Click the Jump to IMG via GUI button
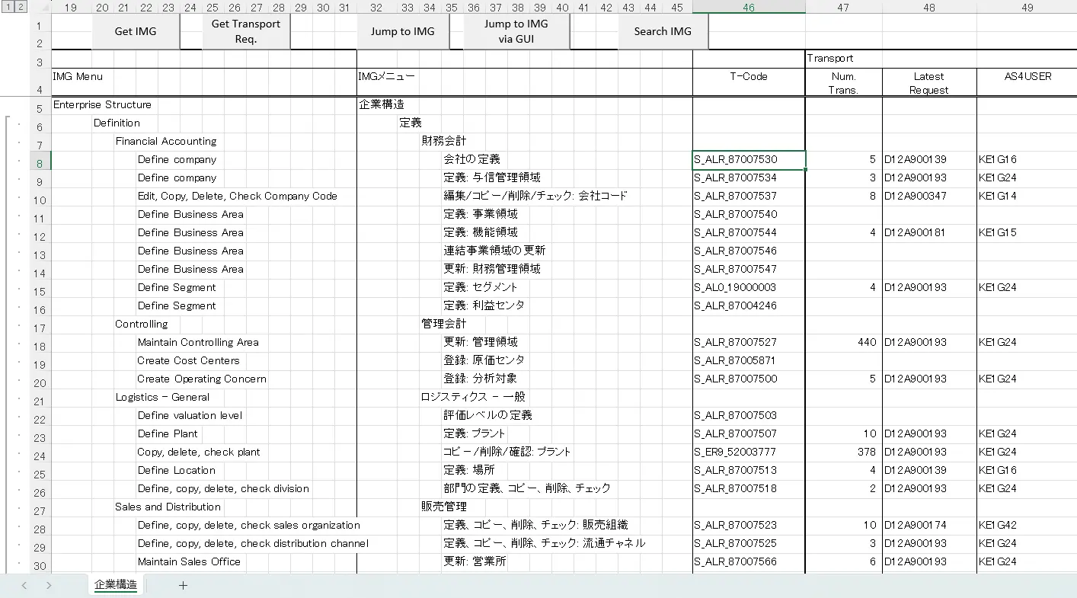 tap(516, 31)
